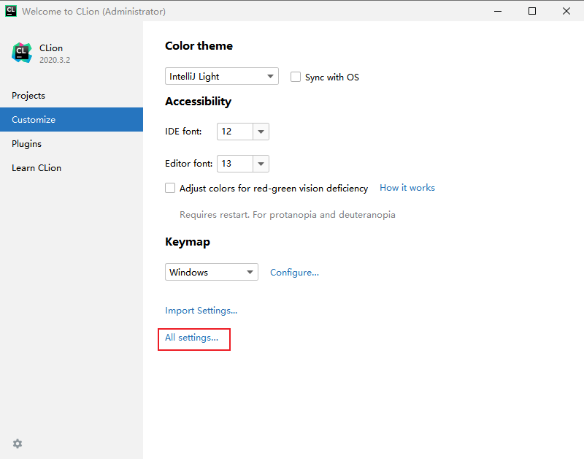
Task: Open the Windows keymap dropdown
Action: [212, 272]
